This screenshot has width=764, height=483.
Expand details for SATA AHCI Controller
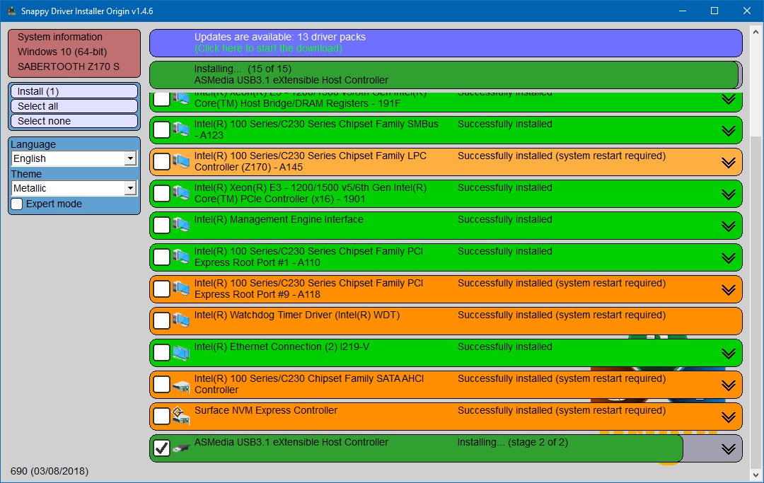coord(729,385)
